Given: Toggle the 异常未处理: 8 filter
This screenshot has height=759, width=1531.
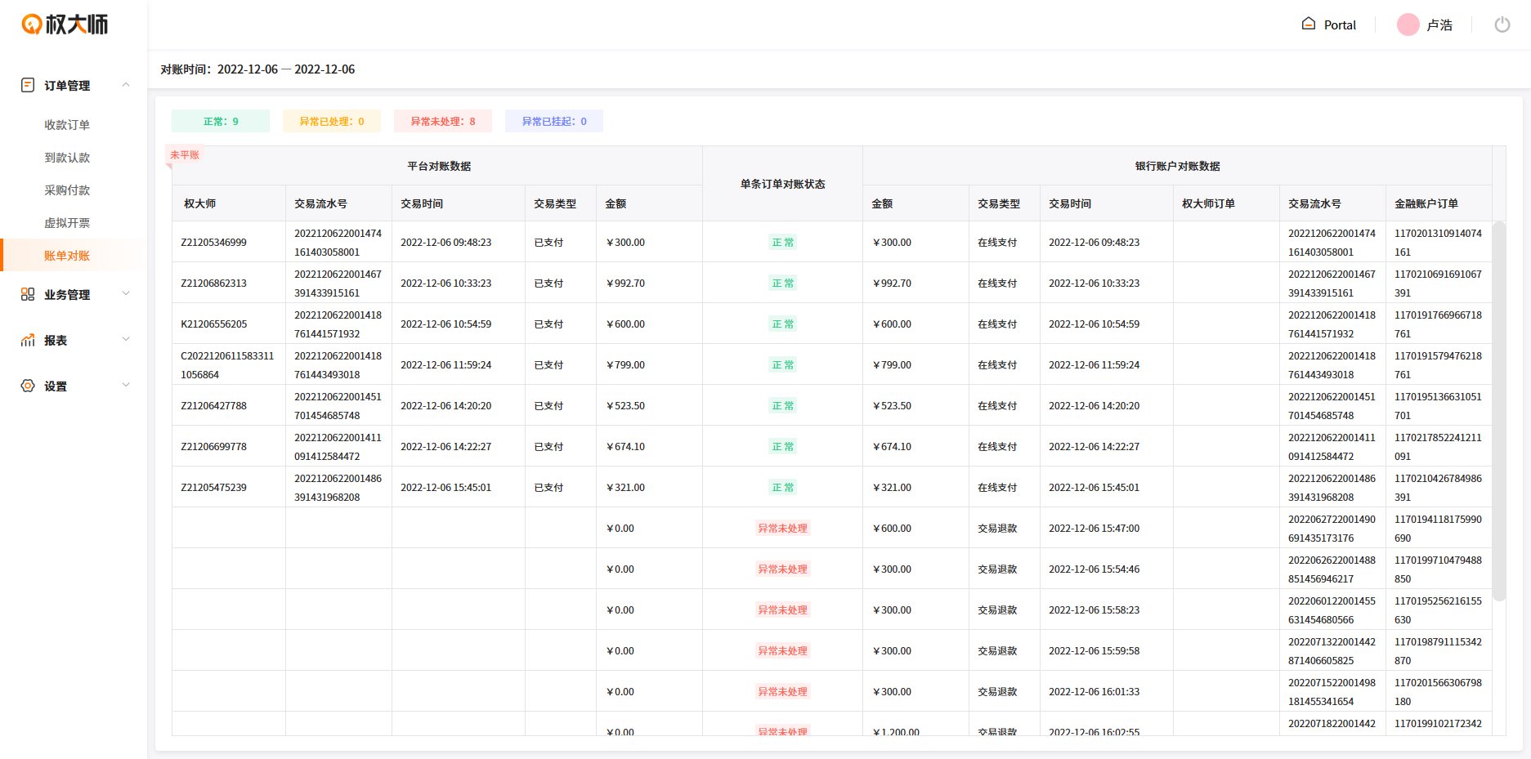Looking at the screenshot, I should [442, 120].
